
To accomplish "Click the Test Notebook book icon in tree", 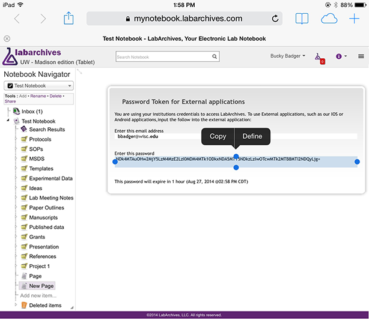I will click(17, 121).
